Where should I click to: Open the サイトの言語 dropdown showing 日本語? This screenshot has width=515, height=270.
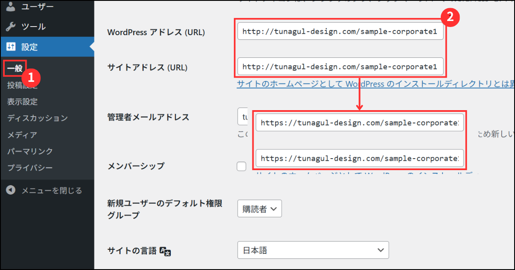(313, 250)
